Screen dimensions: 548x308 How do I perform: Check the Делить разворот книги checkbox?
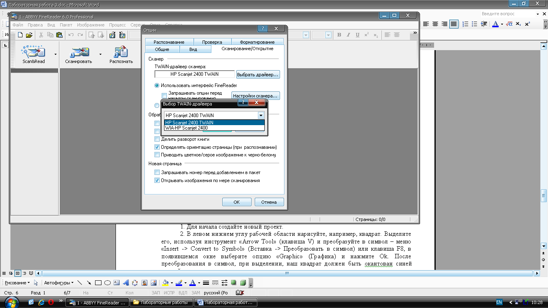157,139
